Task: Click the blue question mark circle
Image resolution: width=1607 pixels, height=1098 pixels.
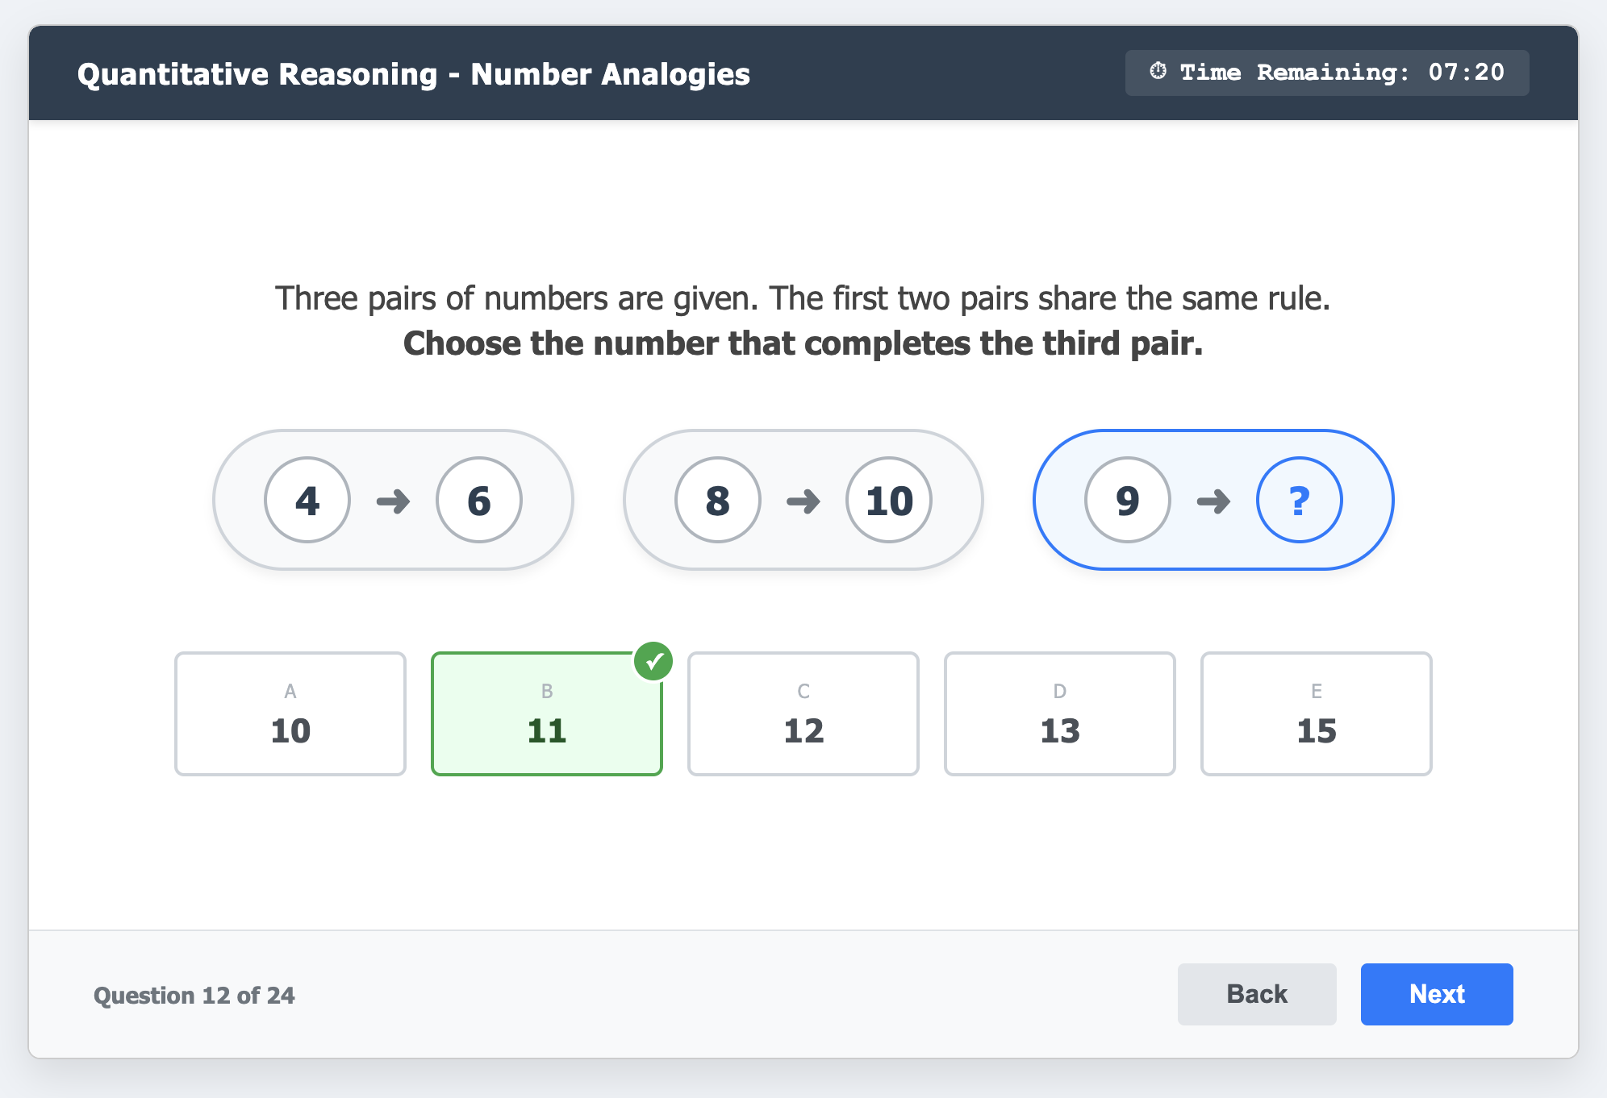Action: [1299, 501]
